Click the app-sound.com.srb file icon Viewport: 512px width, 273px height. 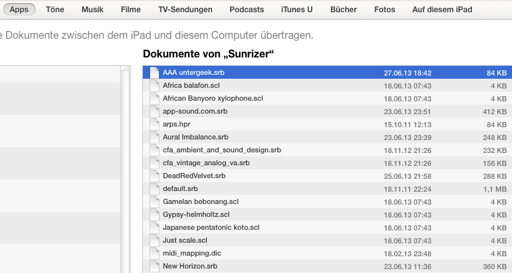pos(154,111)
